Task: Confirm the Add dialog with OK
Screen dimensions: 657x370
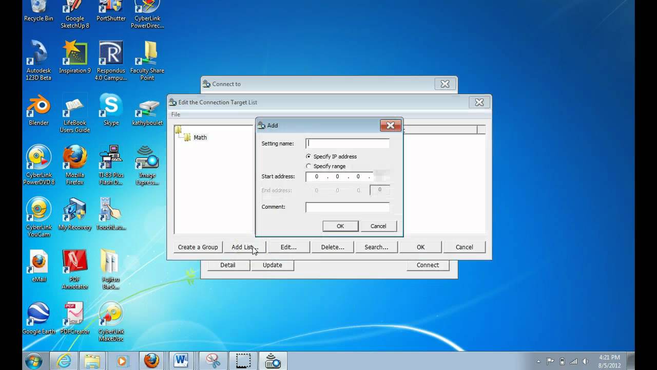Action: click(340, 226)
